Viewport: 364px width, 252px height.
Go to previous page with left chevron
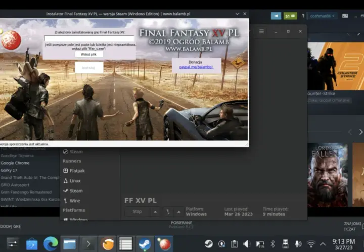tap(350, 132)
